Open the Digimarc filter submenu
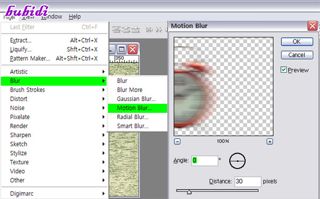Screen dimensions: 320x199 [x=54, y=194]
